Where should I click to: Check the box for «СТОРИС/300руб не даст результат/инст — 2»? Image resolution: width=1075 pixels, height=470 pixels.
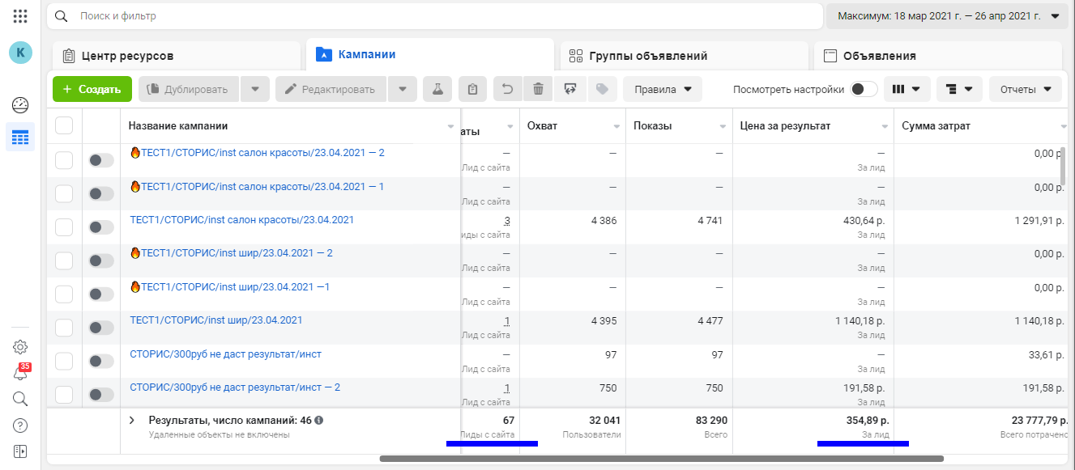[64, 395]
